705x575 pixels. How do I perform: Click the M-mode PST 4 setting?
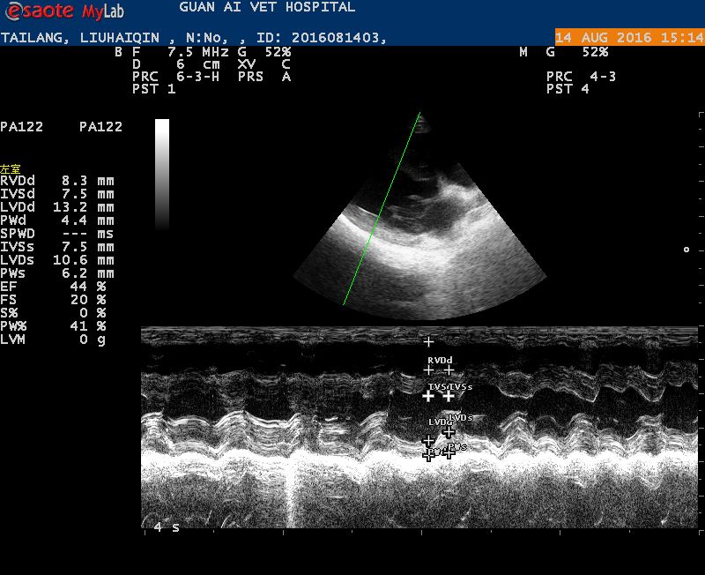[568, 89]
